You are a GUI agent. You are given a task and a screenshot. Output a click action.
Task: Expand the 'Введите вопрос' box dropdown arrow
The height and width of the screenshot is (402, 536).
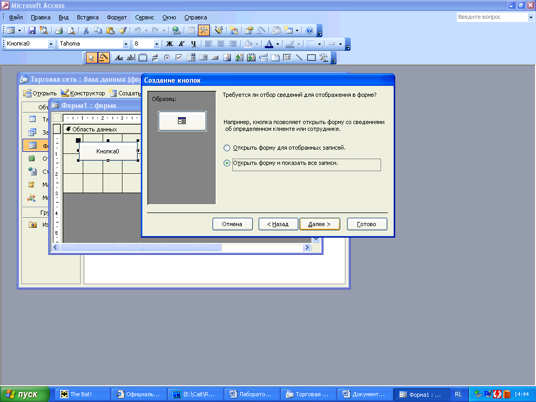coord(531,17)
